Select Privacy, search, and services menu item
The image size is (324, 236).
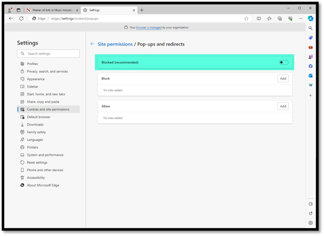tap(47, 71)
